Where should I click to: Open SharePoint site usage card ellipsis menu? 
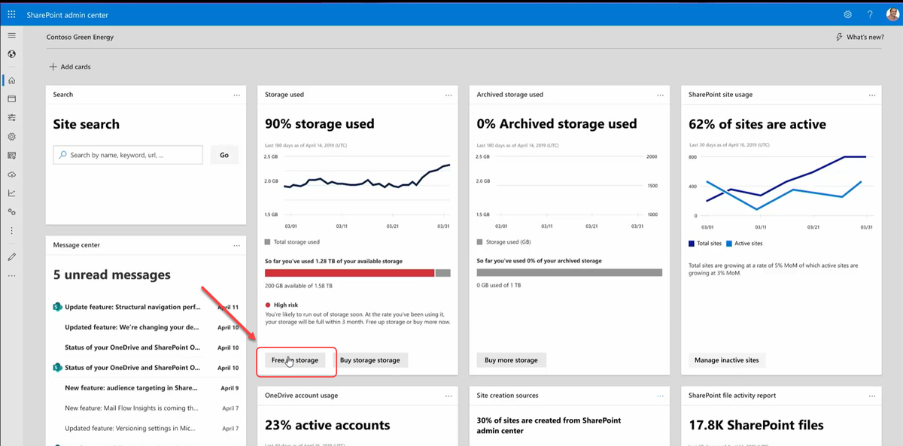click(x=872, y=95)
